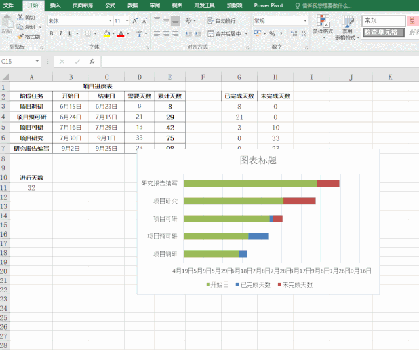Toggle Wrap Text (自动换行)

point(222,20)
